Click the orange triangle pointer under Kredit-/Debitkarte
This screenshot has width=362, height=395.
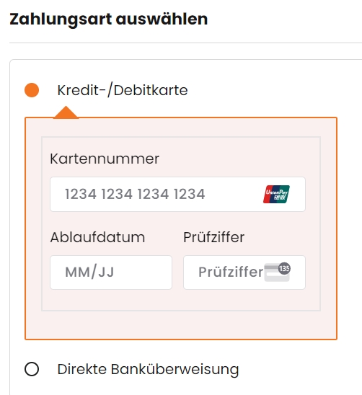coord(66,112)
